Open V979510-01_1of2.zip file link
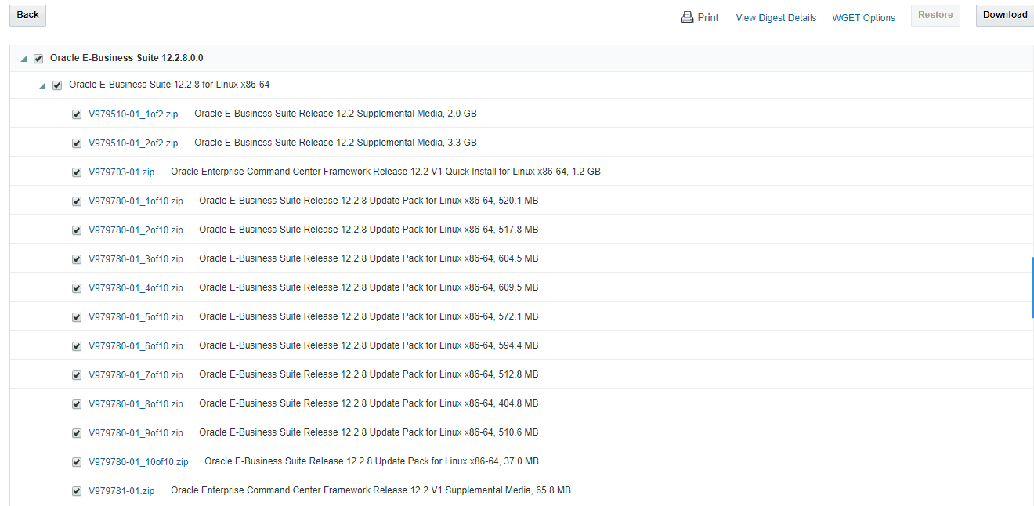 click(x=133, y=114)
